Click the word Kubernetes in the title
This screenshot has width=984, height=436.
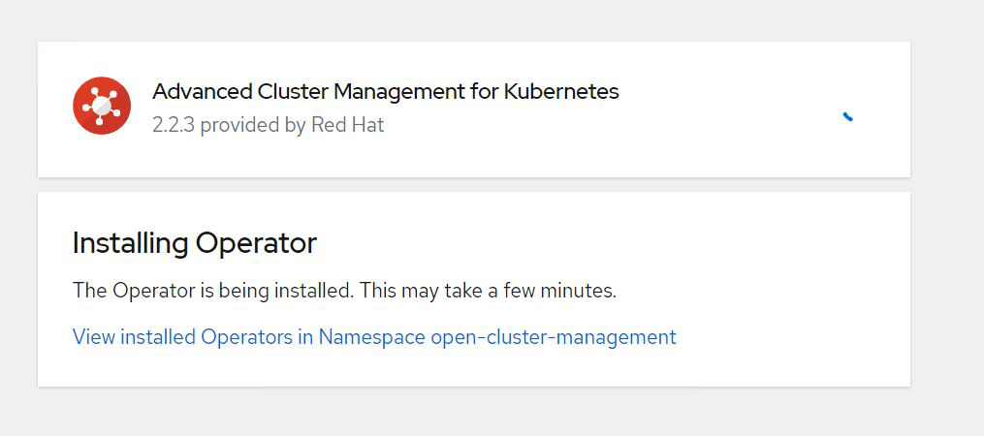561,92
